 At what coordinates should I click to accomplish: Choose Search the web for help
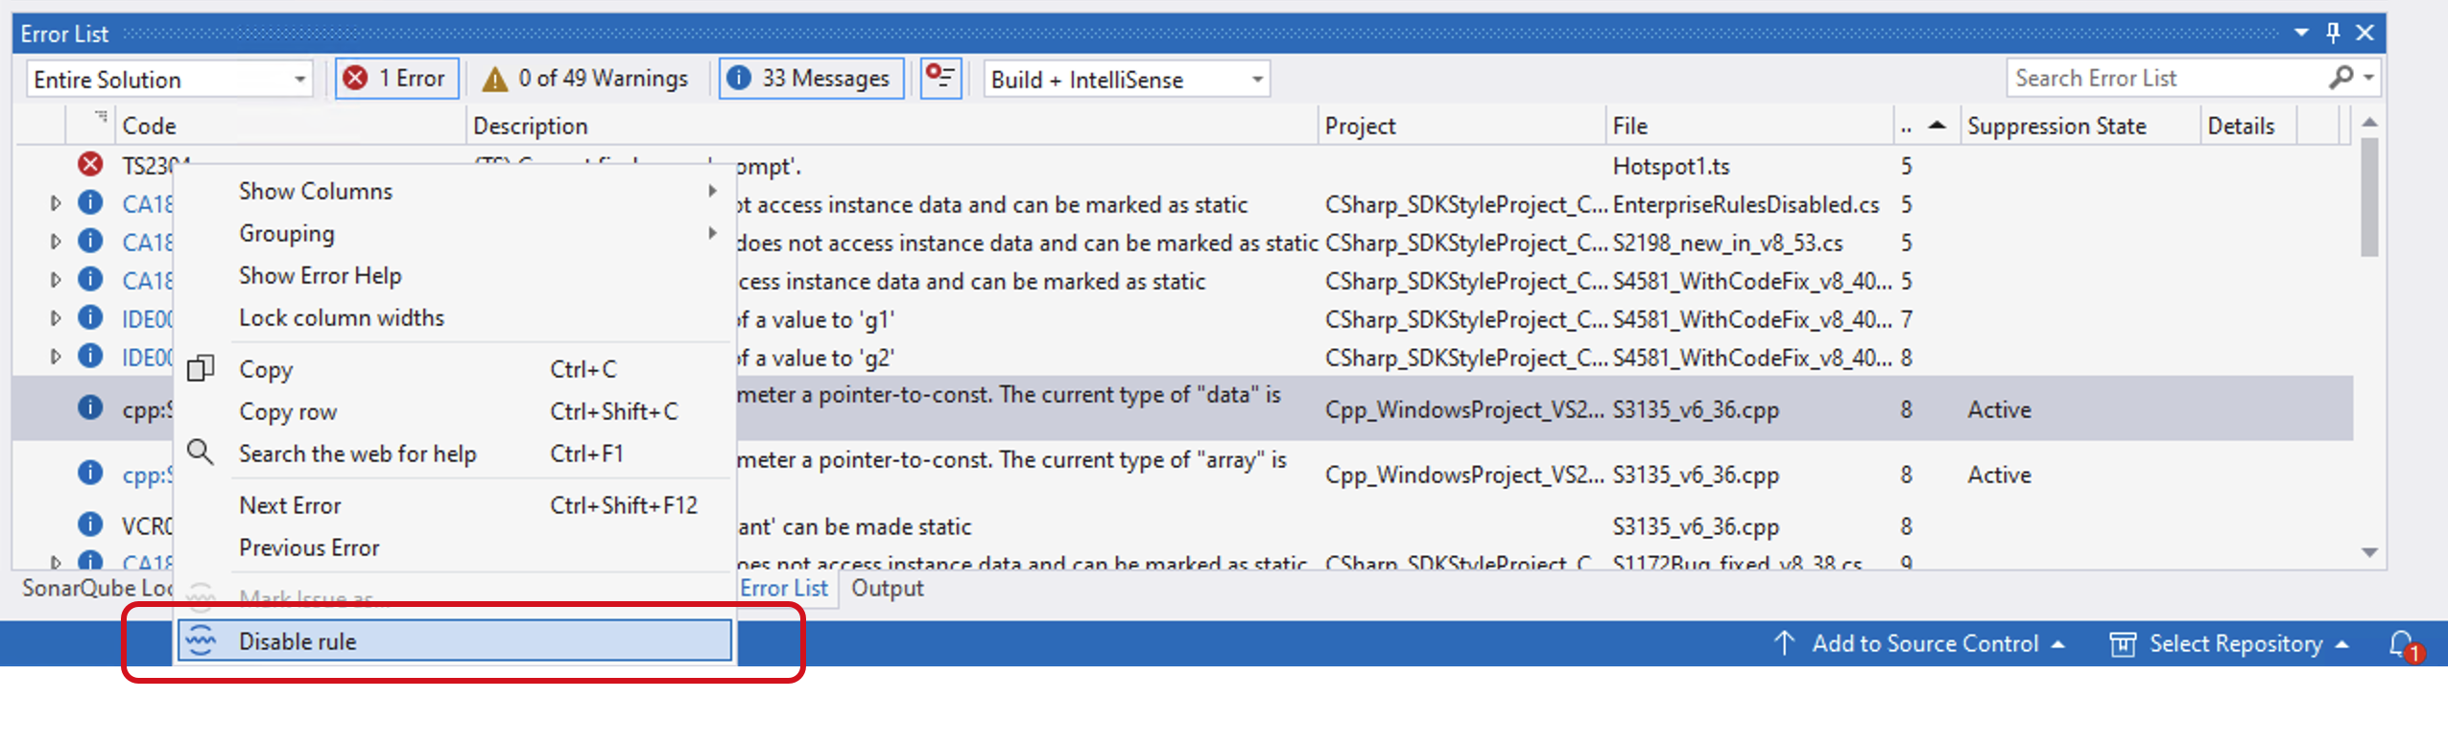point(455,454)
